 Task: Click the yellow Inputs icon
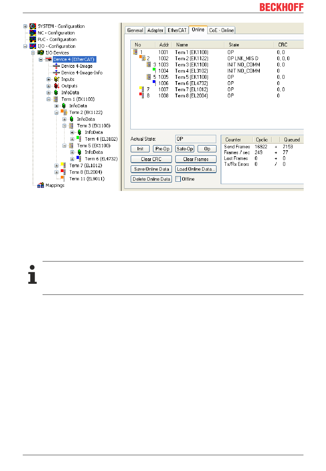[57, 79]
